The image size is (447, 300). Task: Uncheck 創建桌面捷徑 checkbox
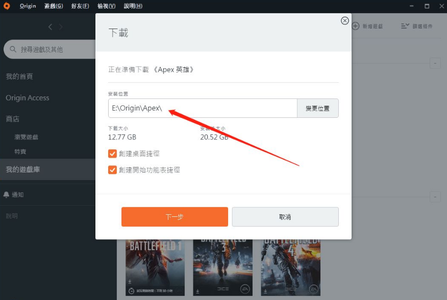pos(112,154)
